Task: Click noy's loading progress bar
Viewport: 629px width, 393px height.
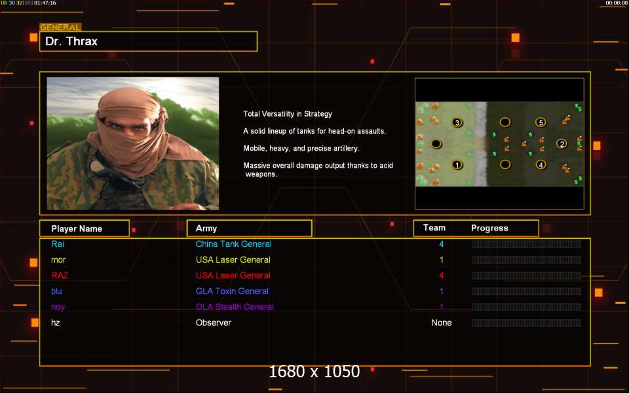Action: click(x=527, y=307)
